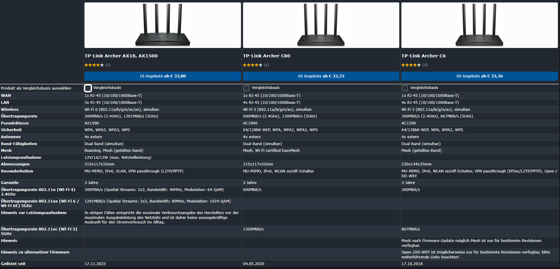Select the Sicherheit row label
The height and width of the screenshot is (269, 560).
pyautogui.click(x=11, y=130)
